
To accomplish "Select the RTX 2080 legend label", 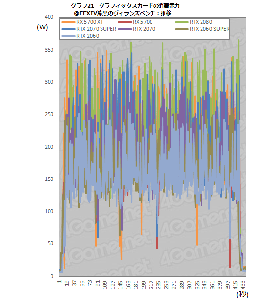I will [201, 22].
